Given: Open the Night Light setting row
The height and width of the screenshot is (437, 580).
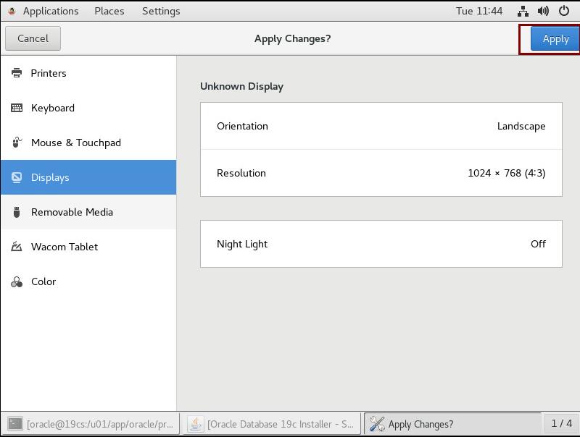Looking at the screenshot, I should (381, 244).
